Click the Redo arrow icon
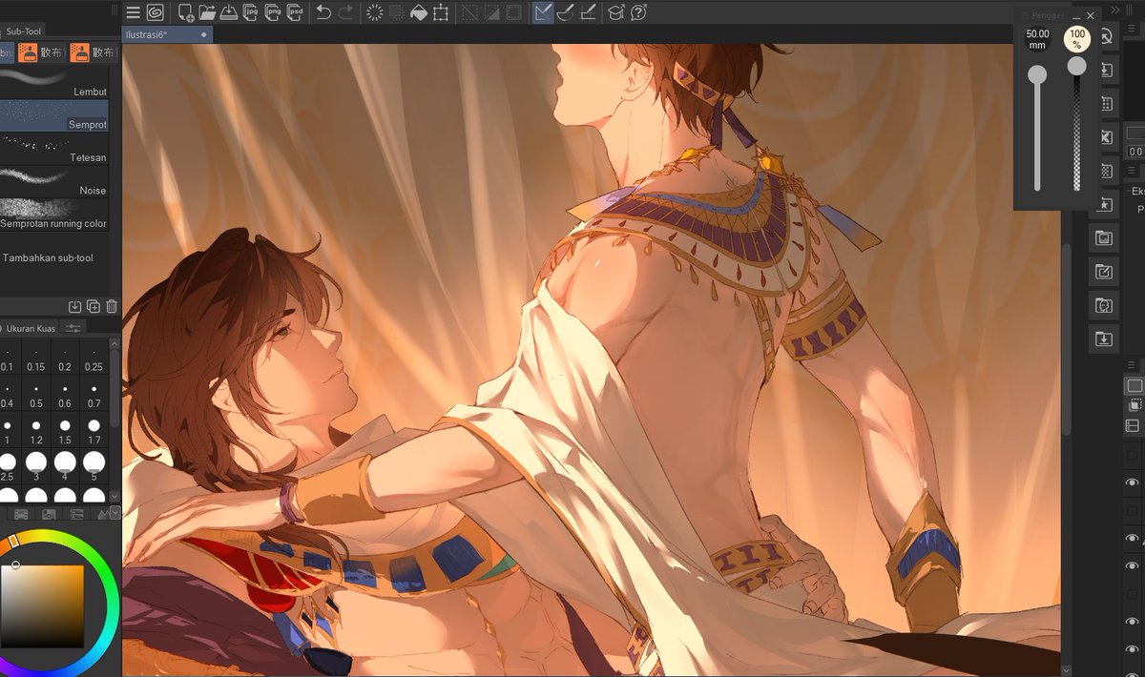 (345, 12)
